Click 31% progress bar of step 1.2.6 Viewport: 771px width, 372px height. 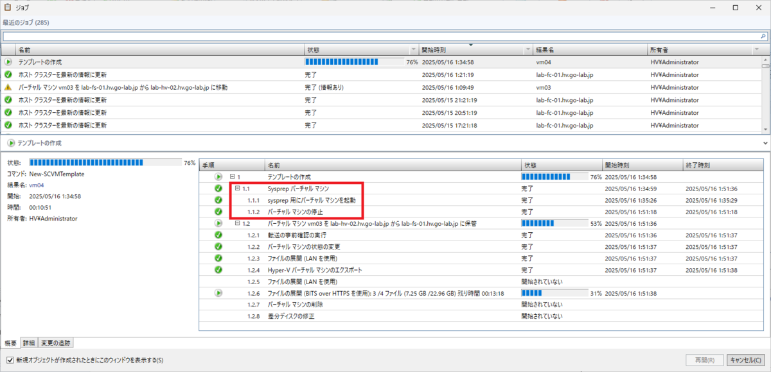pos(554,293)
